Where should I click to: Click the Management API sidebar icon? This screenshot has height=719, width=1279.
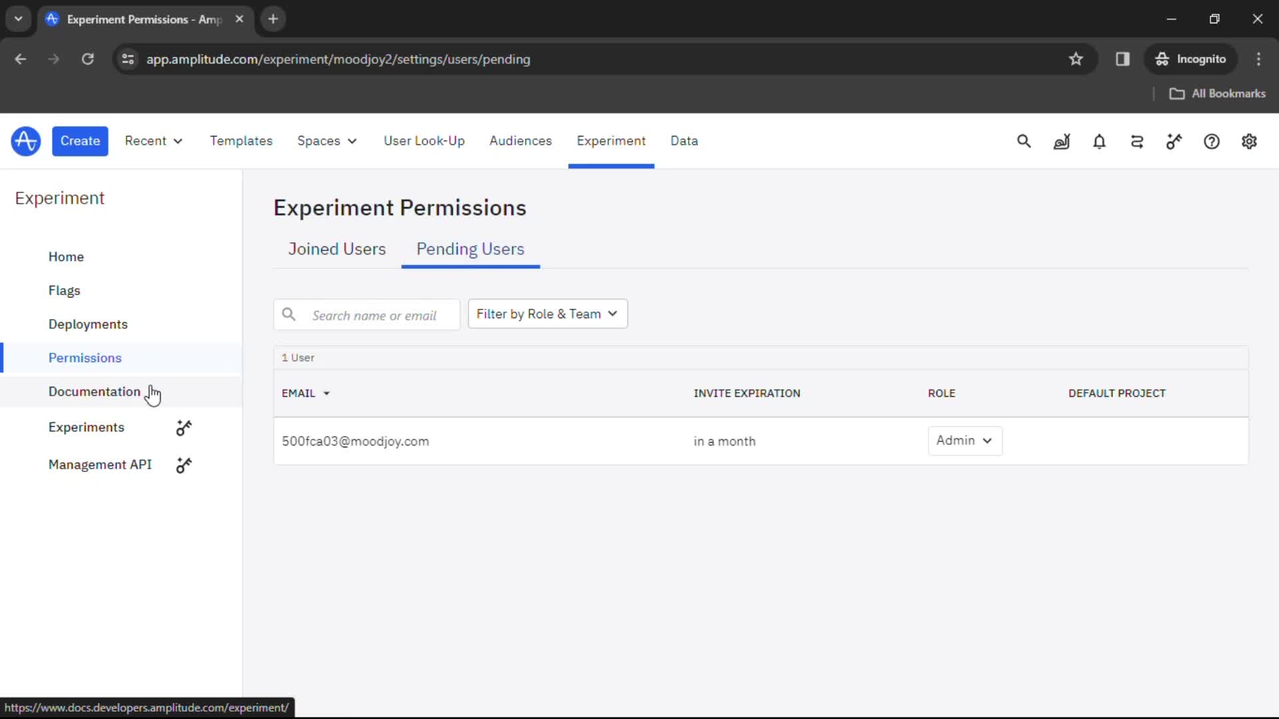[184, 465]
